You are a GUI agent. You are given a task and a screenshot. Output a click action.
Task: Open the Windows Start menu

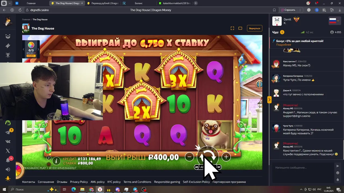(4, 190)
